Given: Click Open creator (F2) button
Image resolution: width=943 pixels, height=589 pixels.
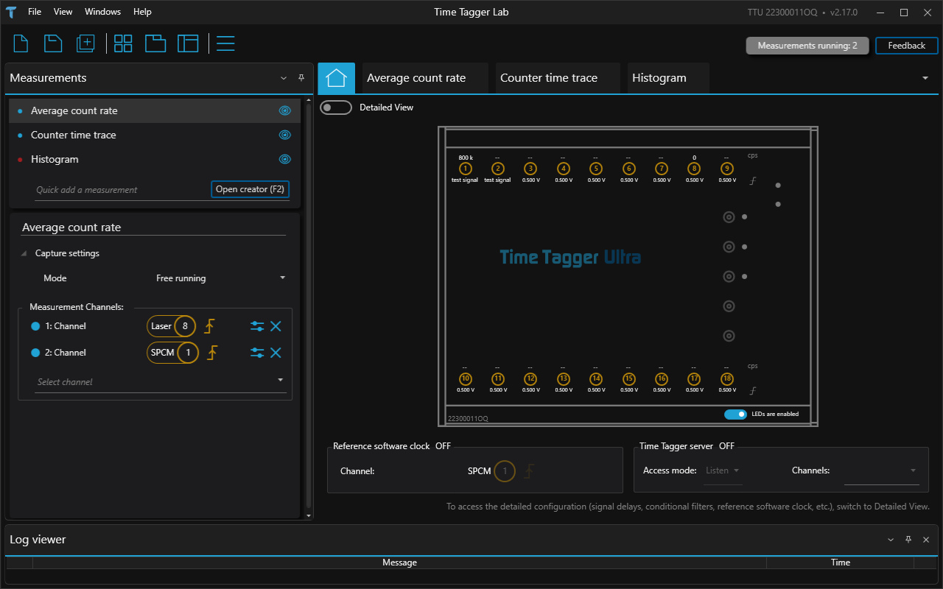Looking at the screenshot, I should coord(250,189).
